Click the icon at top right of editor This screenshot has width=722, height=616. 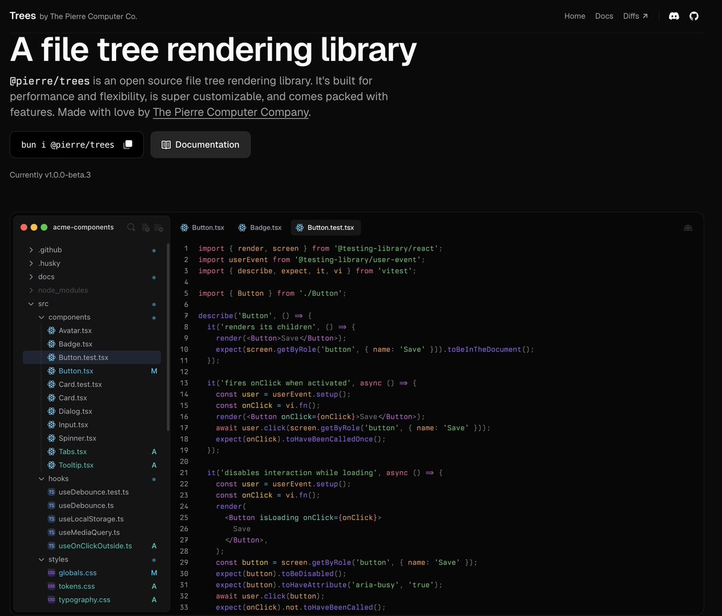(x=688, y=228)
